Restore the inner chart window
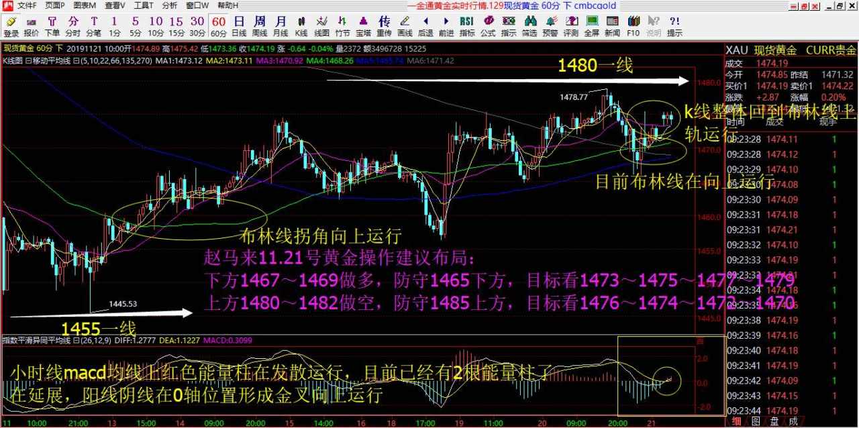Viewport: 859px width, 428px height. 840,5
